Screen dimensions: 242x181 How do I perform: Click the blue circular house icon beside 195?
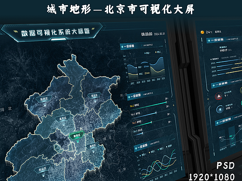tap(220, 109)
